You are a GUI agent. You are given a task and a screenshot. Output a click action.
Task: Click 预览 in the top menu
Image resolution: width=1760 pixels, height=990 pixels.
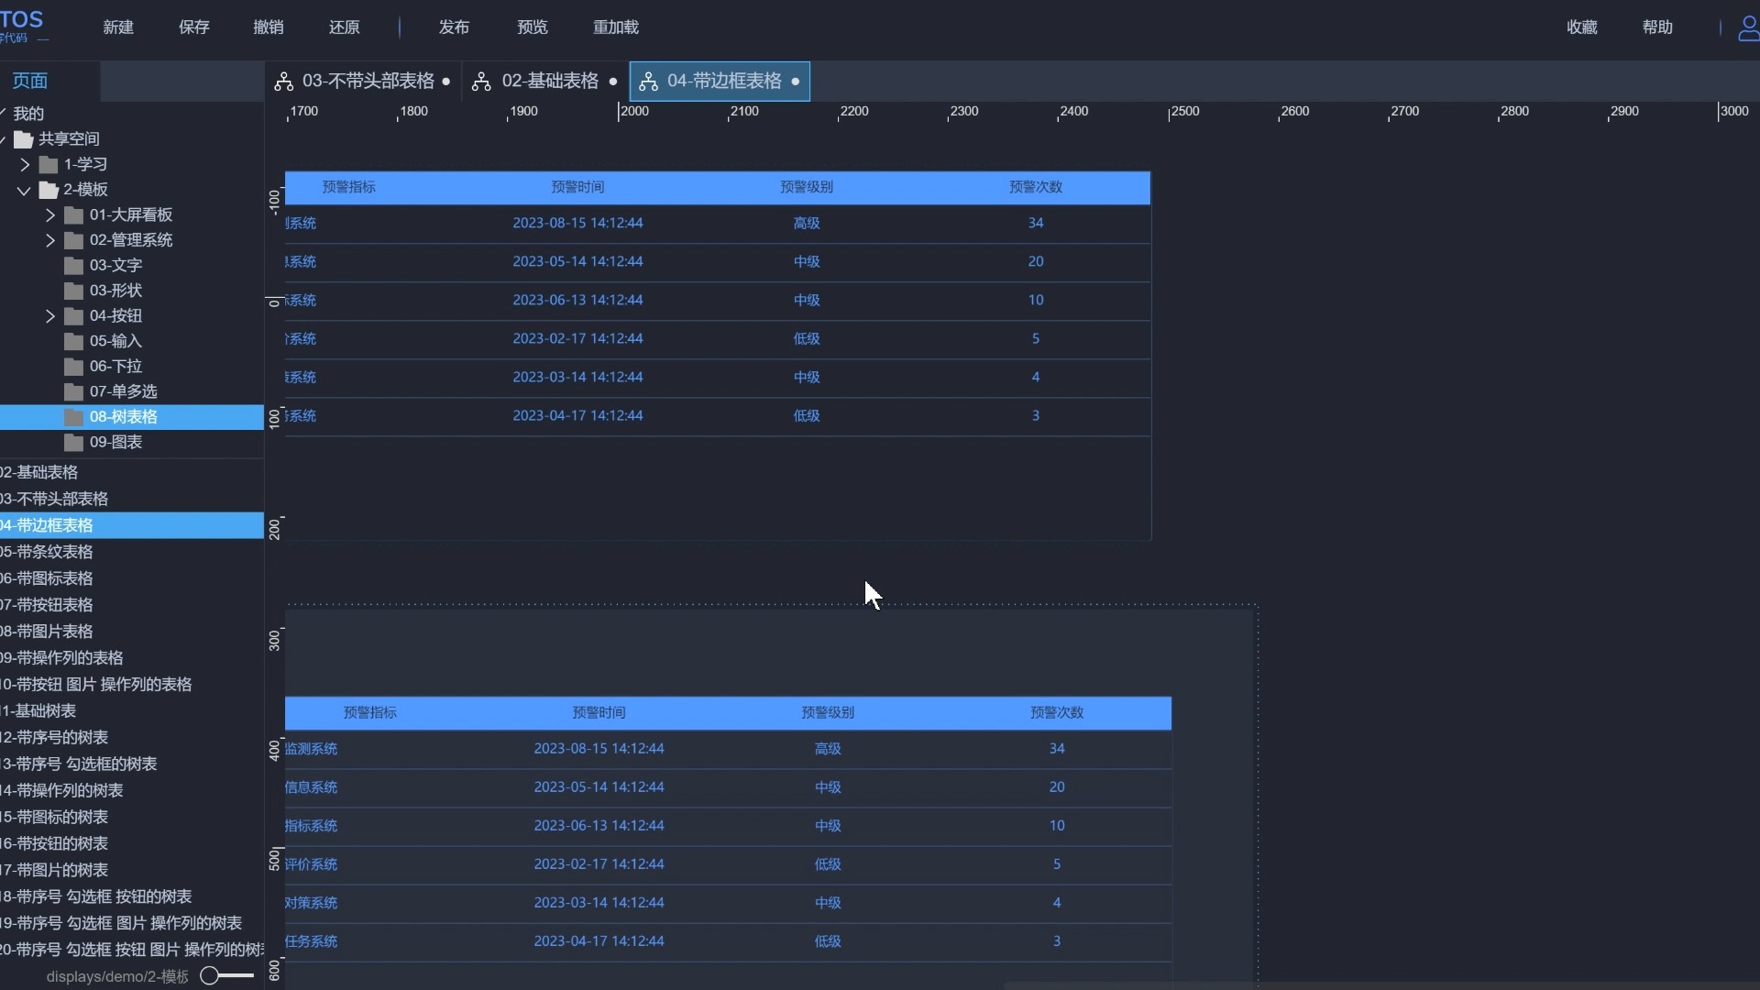coord(533,27)
